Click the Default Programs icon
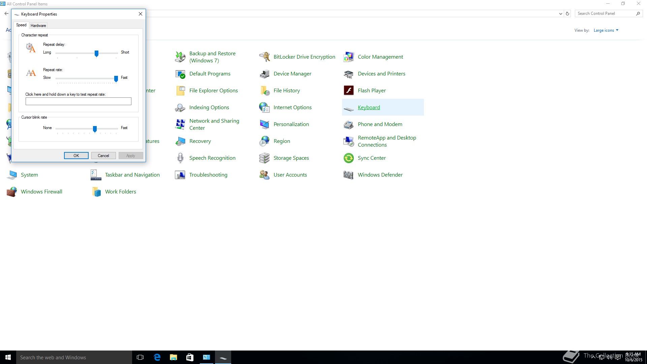Screen dimensions: 647x364 click(x=180, y=74)
